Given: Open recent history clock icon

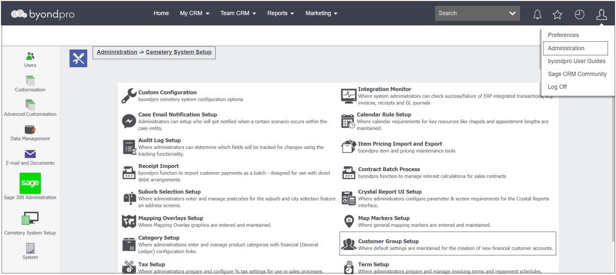Looking at the screenshot, I should coord(580,14).
